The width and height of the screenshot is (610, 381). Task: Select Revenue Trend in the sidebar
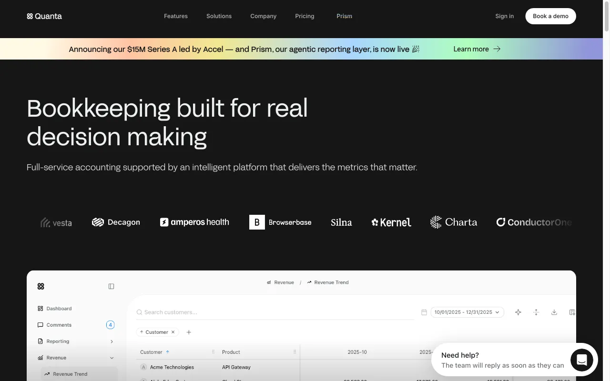79,374
